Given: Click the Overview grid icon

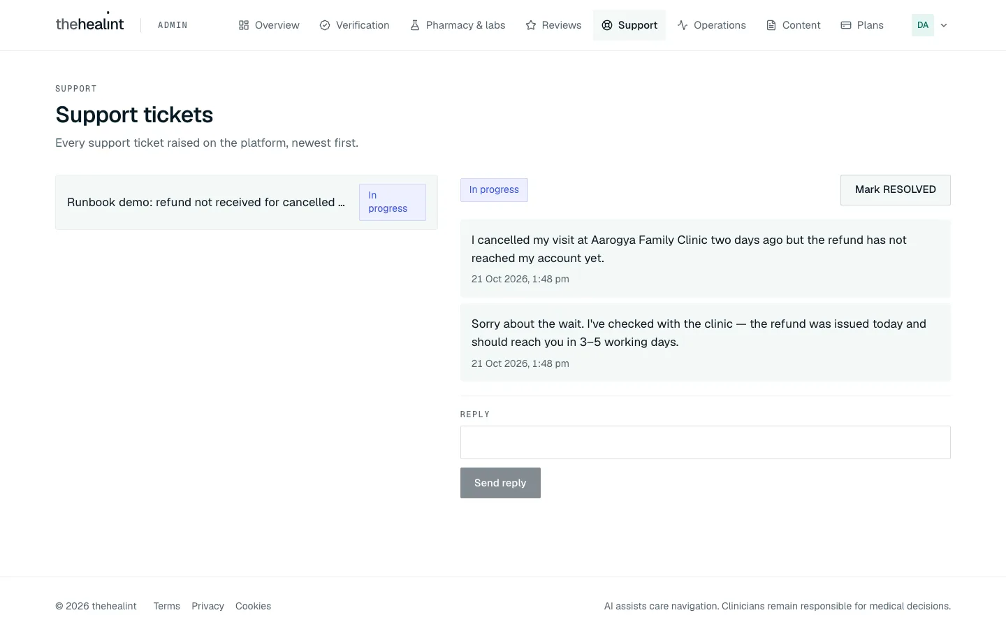Looking at the screenshot, I should coord(244,25).
